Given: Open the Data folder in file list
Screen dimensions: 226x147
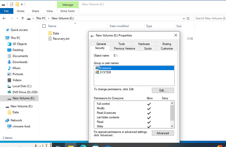Looking at the screenshot, I should 55,33.
